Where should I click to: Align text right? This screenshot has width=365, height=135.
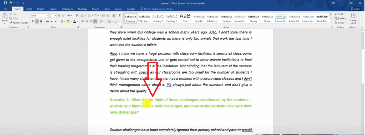(x=91, y=21)
